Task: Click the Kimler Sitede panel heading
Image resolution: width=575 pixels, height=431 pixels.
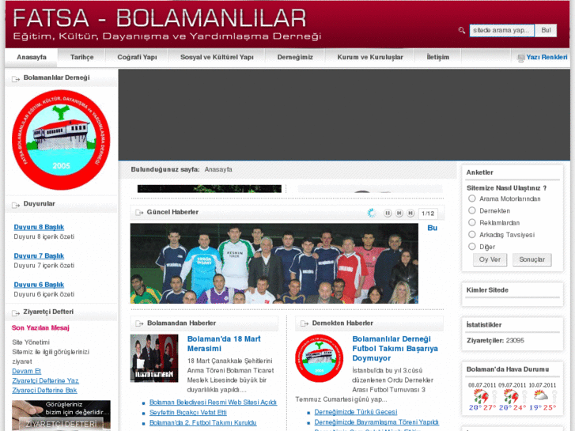Action: click(487, 290)
